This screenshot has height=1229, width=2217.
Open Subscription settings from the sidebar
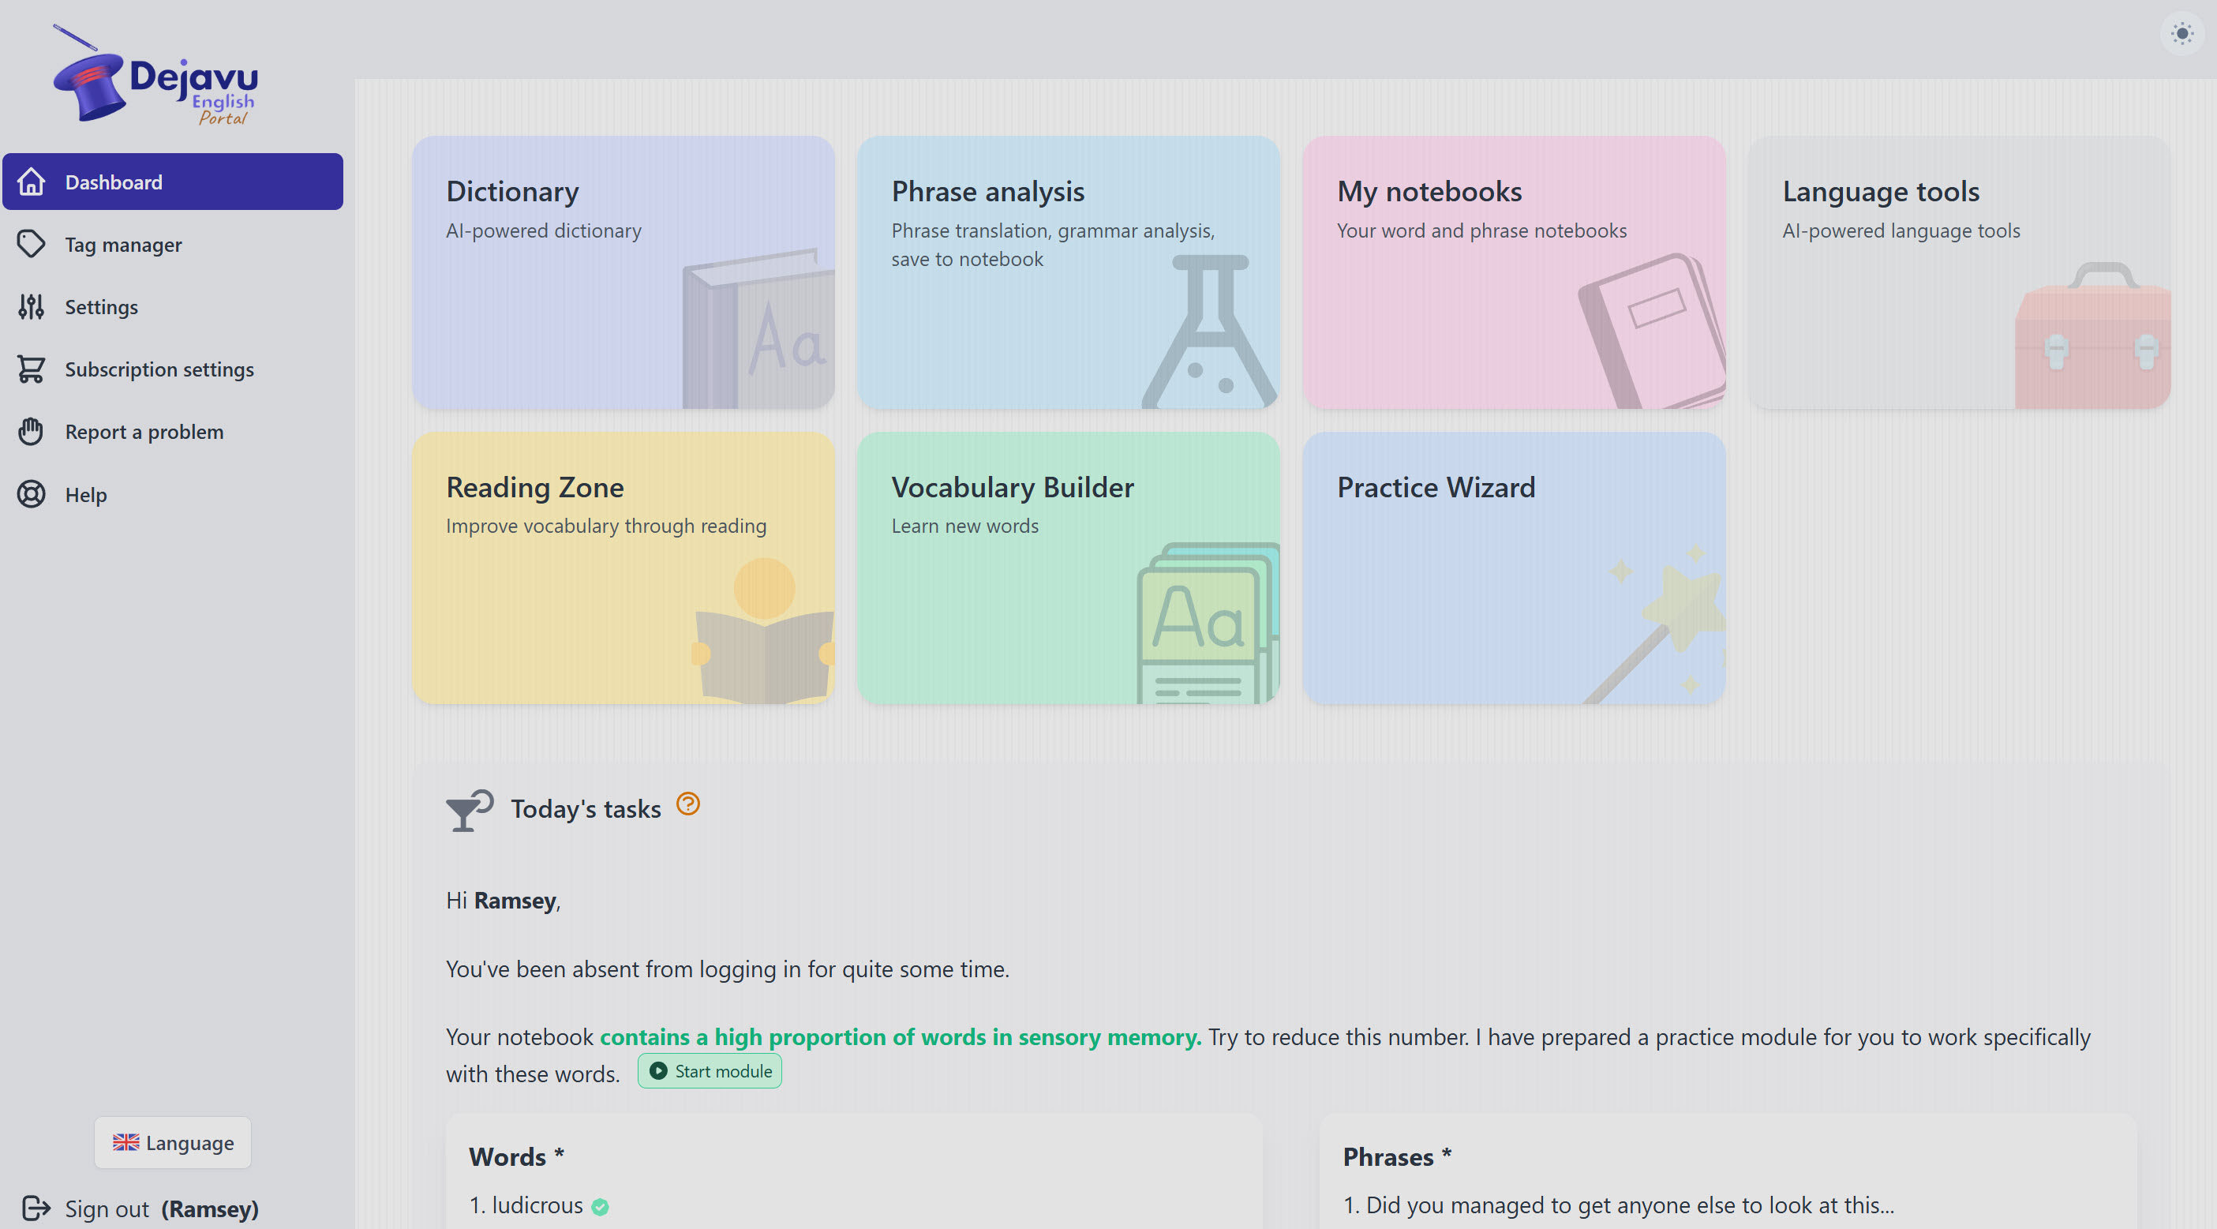[159, 369]
